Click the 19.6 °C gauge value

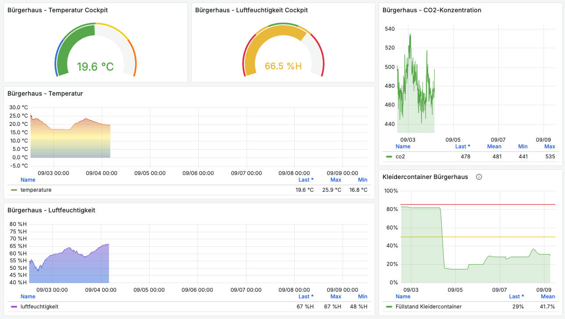95,67
